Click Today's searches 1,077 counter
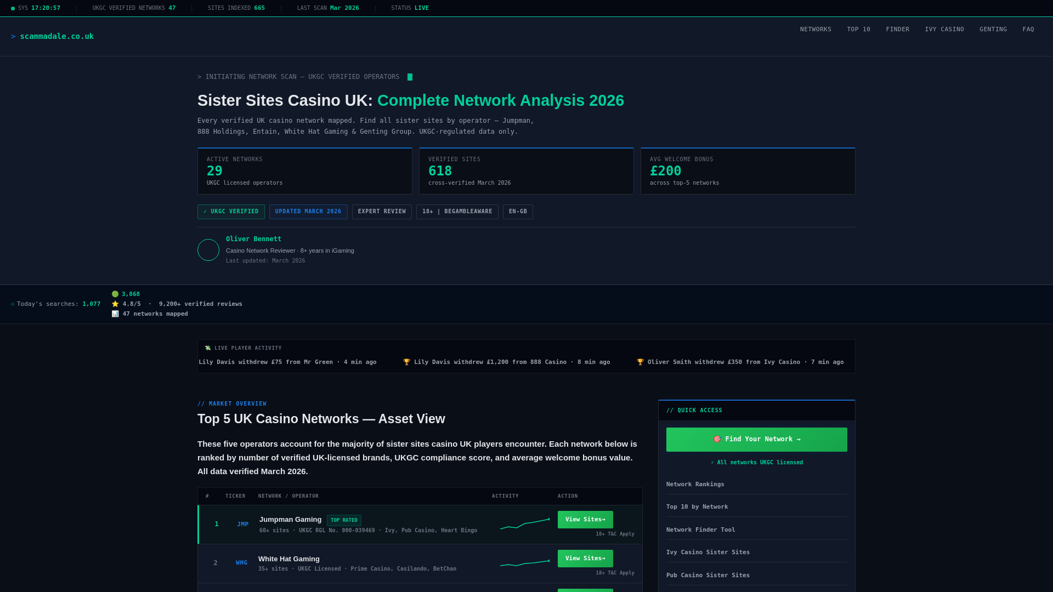 [56, 304]
